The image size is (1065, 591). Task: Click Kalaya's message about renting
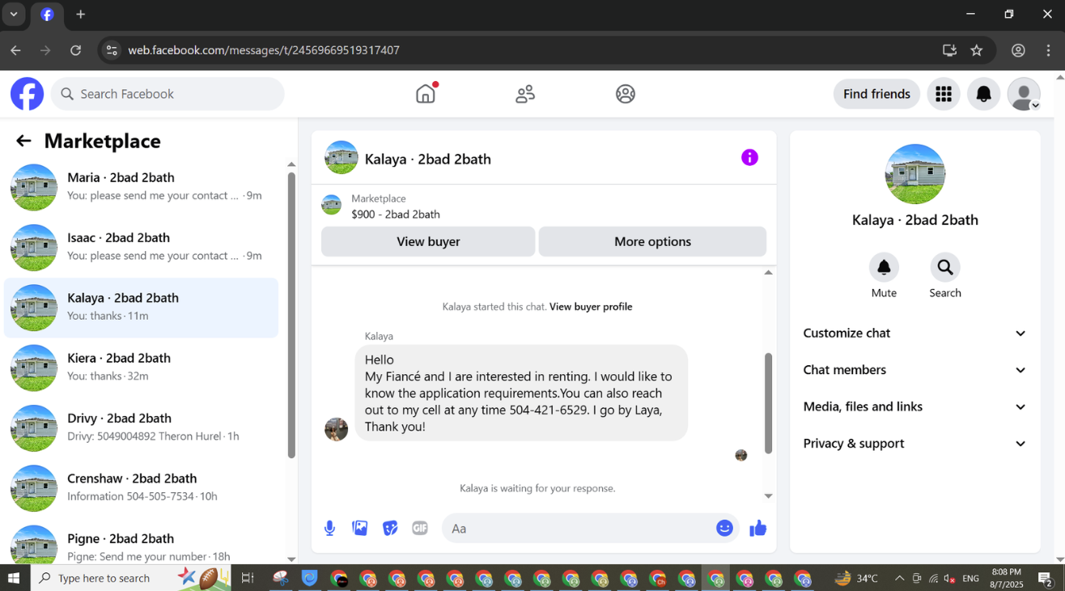[521, 393]
